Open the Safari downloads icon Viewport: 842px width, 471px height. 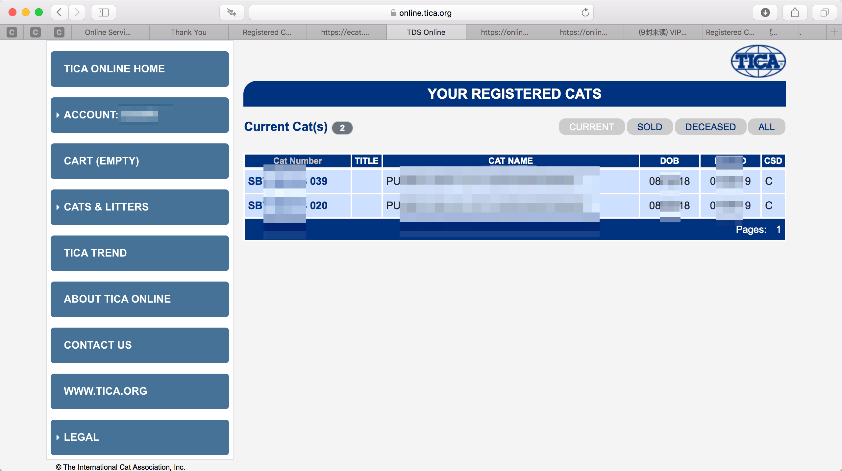pyautogui.click(x=765, y=12)
